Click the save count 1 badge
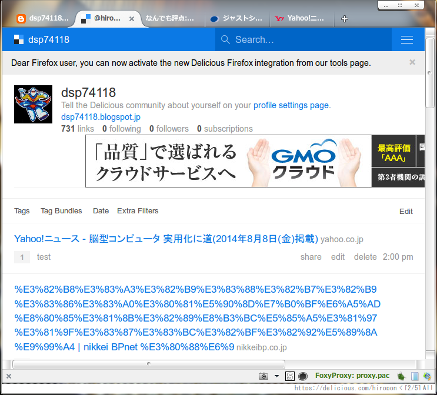Viewport: 437px width, 395px height. click(22, 257)
